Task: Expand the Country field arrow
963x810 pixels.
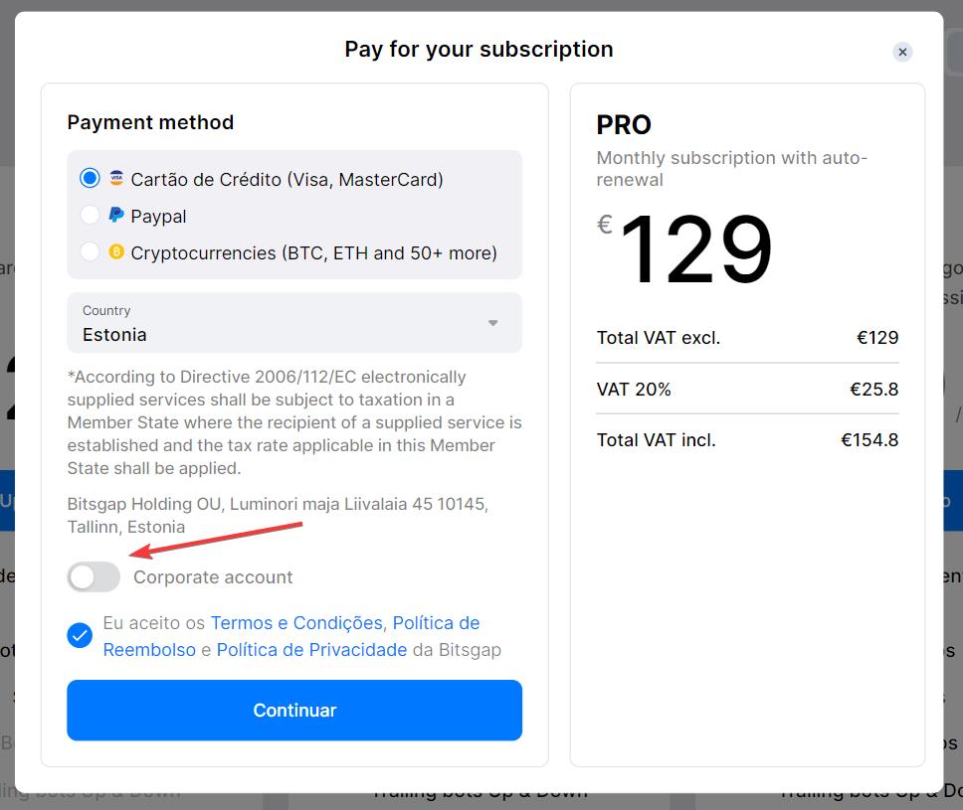Action: click(x=492, y=323)
